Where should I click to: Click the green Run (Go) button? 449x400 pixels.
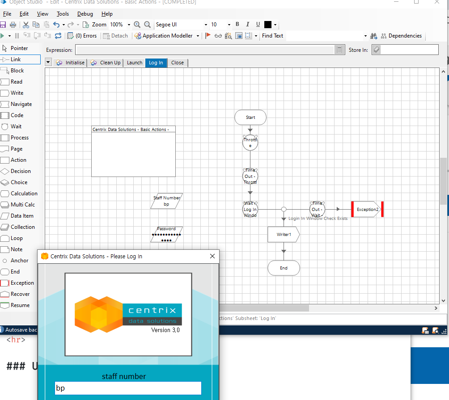tap(2, 36)
